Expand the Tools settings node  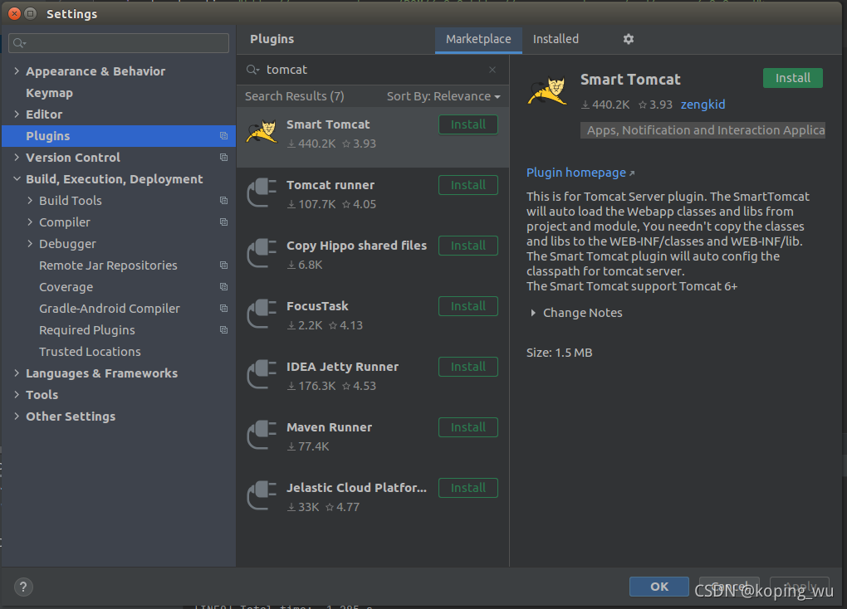pos(17,395)
